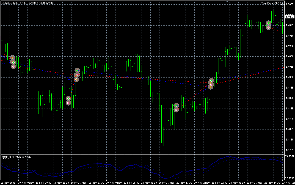Click the green arrow near 1.4860 on 20 Nov
Viewport: 295px width, 185px height.
[x=176, y=106]
